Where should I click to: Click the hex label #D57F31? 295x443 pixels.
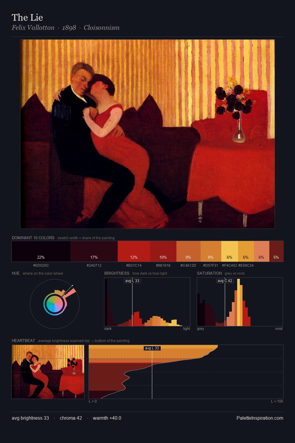tap(211, 266)
